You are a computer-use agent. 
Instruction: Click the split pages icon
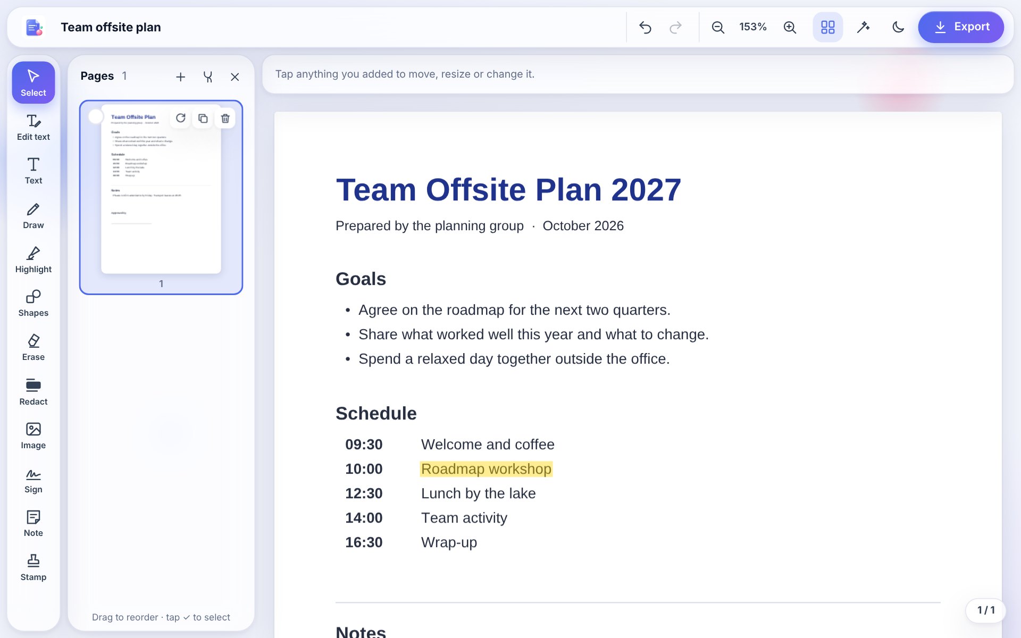tap(208, 77)
